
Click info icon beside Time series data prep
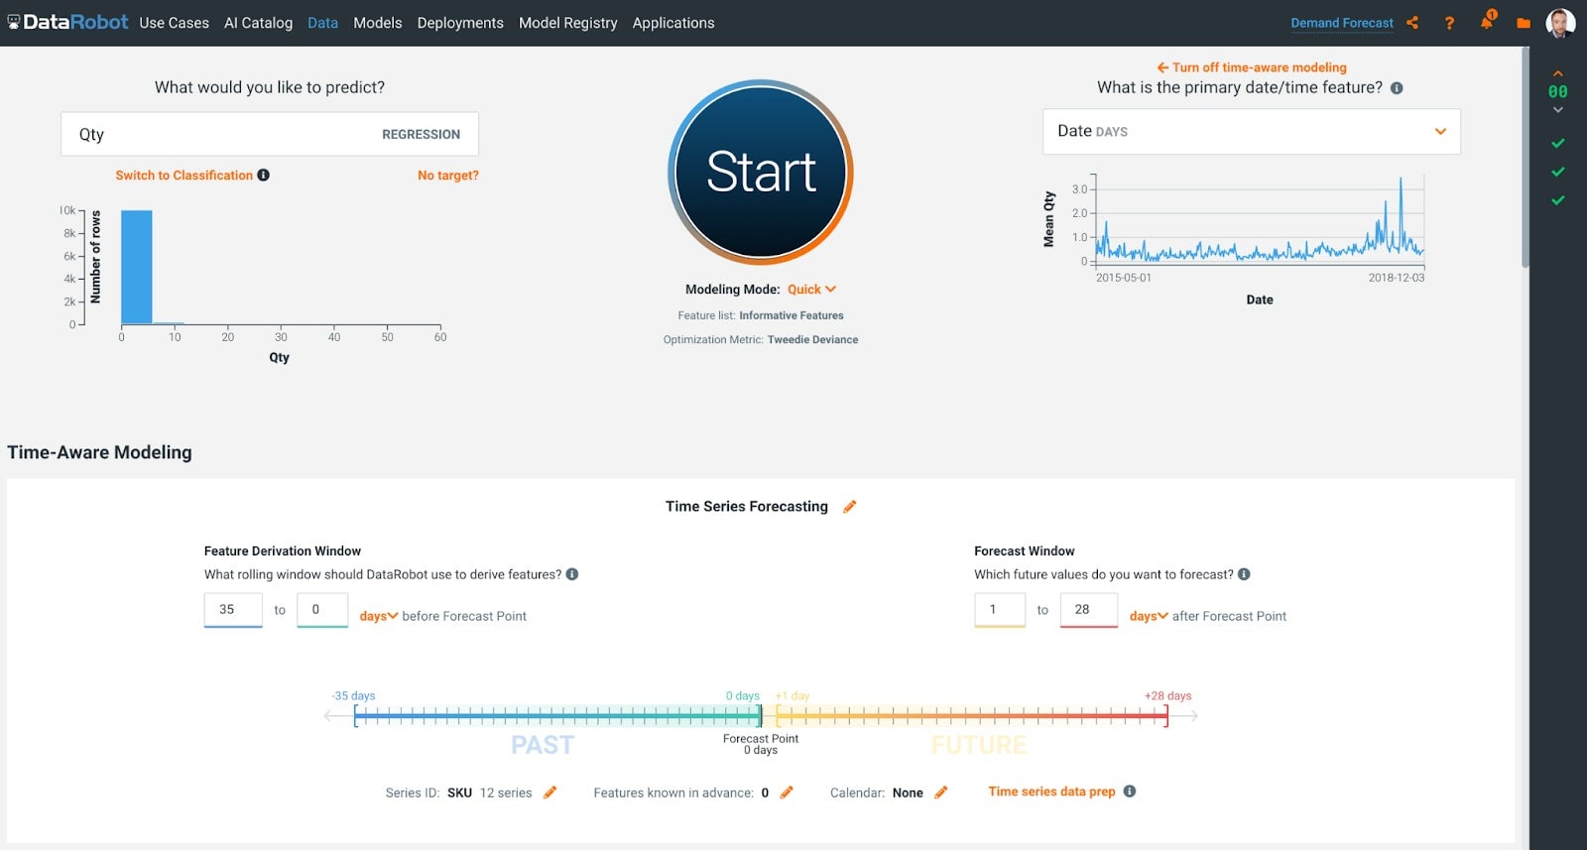point(1130,791)
